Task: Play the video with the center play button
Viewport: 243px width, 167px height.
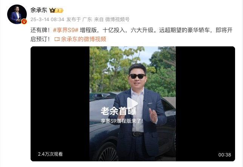Action: tap(132, 104)
